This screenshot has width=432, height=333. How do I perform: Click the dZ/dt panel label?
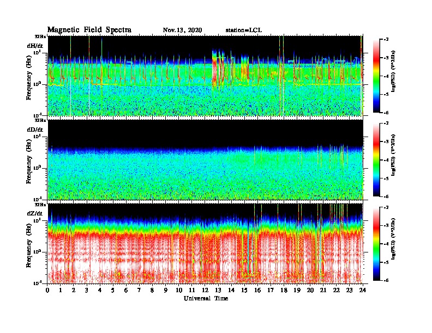point(35,213)
